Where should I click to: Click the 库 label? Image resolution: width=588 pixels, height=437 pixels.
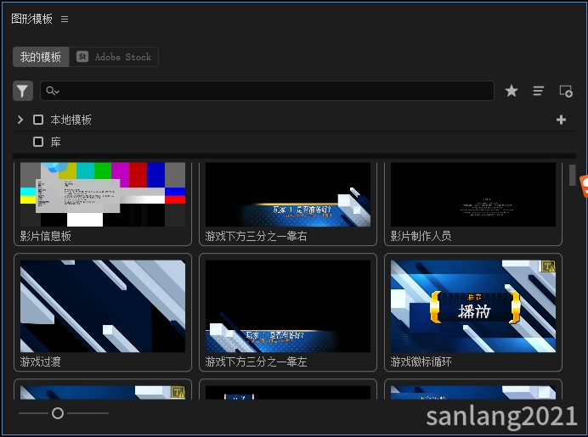tap(55, 142)
